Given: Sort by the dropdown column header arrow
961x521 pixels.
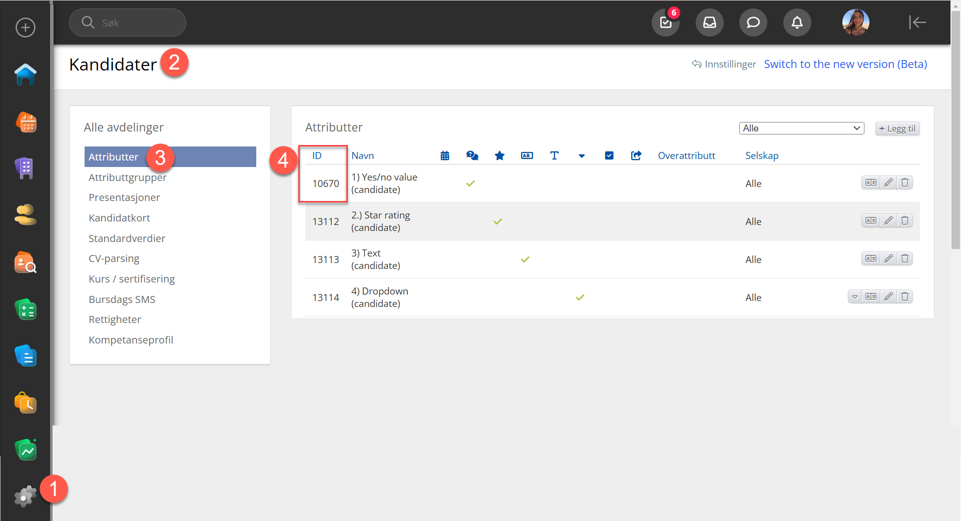Looking at the screenshot, I should (x=582, y=156).
